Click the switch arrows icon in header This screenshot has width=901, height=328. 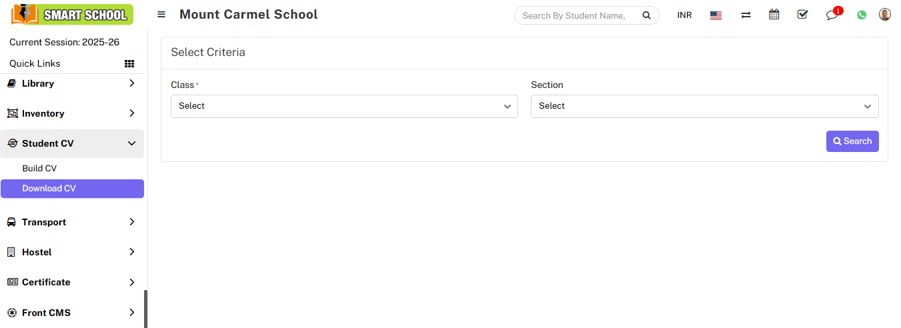746,15
